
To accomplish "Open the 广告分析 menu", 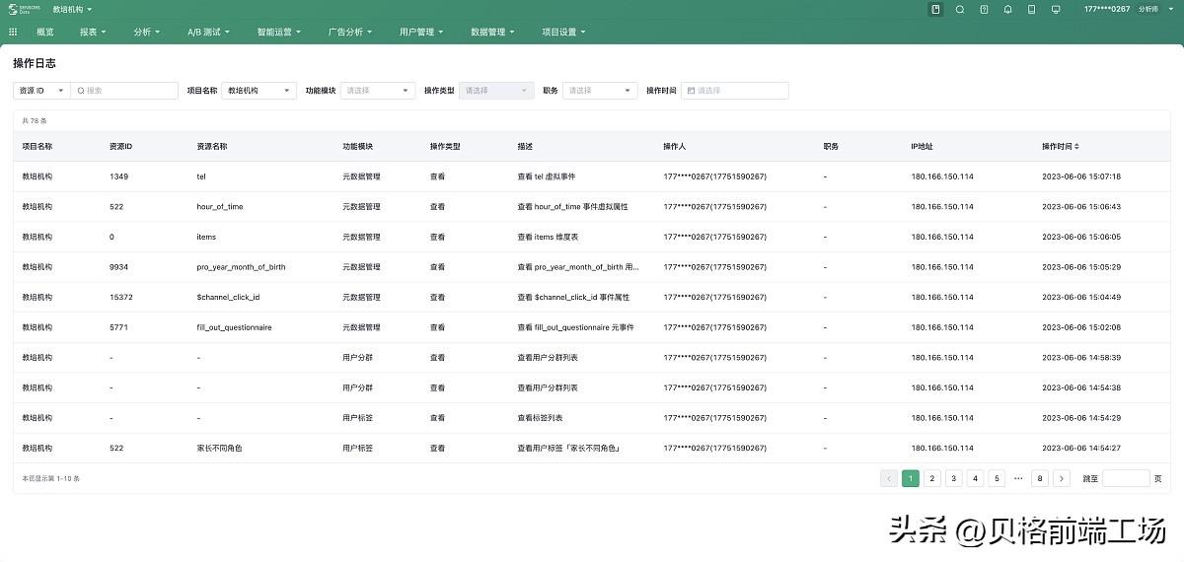I will pyautogui.click(x=349, y=32).
